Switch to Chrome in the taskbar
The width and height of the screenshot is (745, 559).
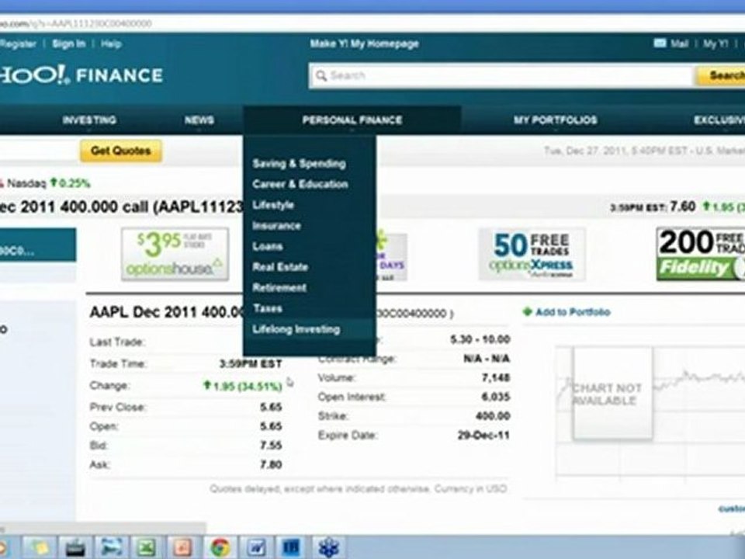point(219,547)
